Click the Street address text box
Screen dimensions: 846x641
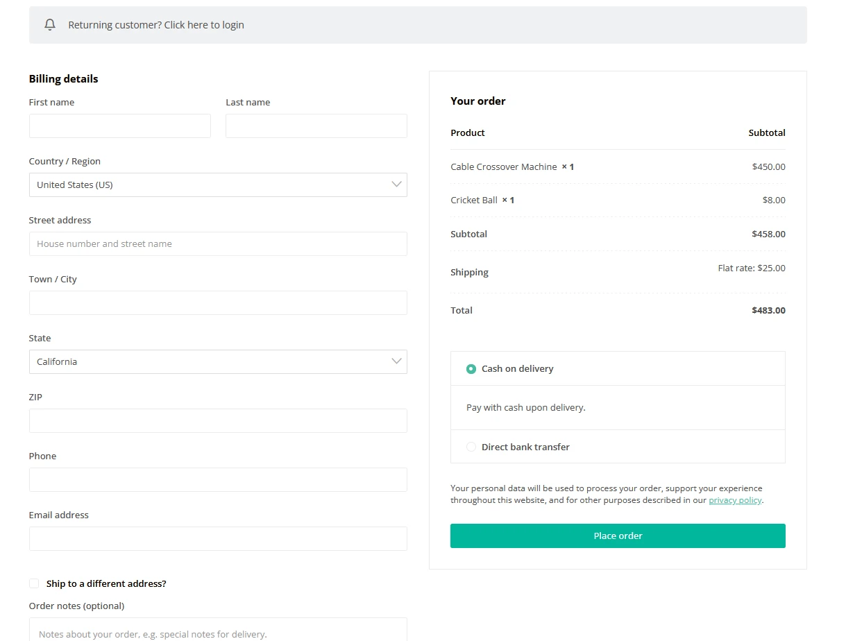coord(218,244)
